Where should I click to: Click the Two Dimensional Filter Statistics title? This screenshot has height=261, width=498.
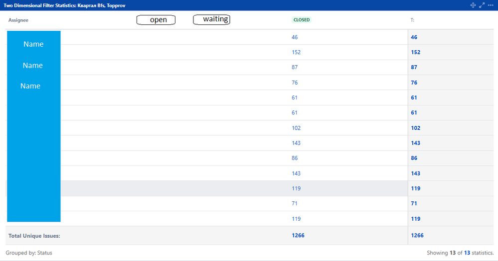pos(64,5)
